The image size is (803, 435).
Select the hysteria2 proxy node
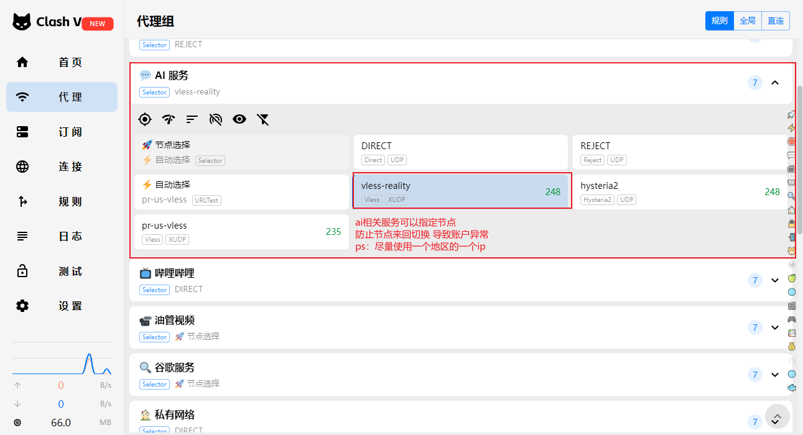click(679, 192)
